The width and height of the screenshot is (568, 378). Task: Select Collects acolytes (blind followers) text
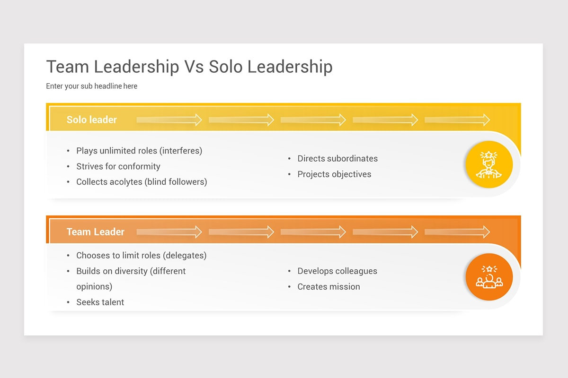click(142, 182)
